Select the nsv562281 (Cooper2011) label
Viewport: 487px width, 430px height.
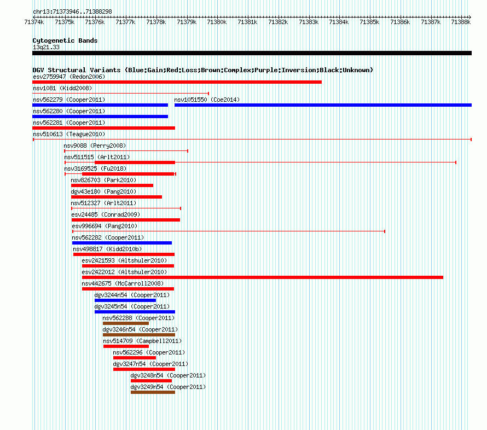(x=69, y=123)
